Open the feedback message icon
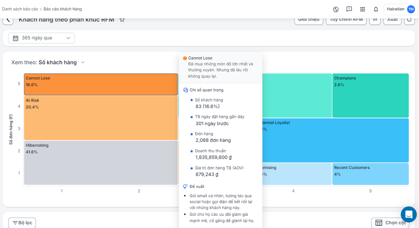This screenshot has height=228, width=419. (x=349, y=9)
